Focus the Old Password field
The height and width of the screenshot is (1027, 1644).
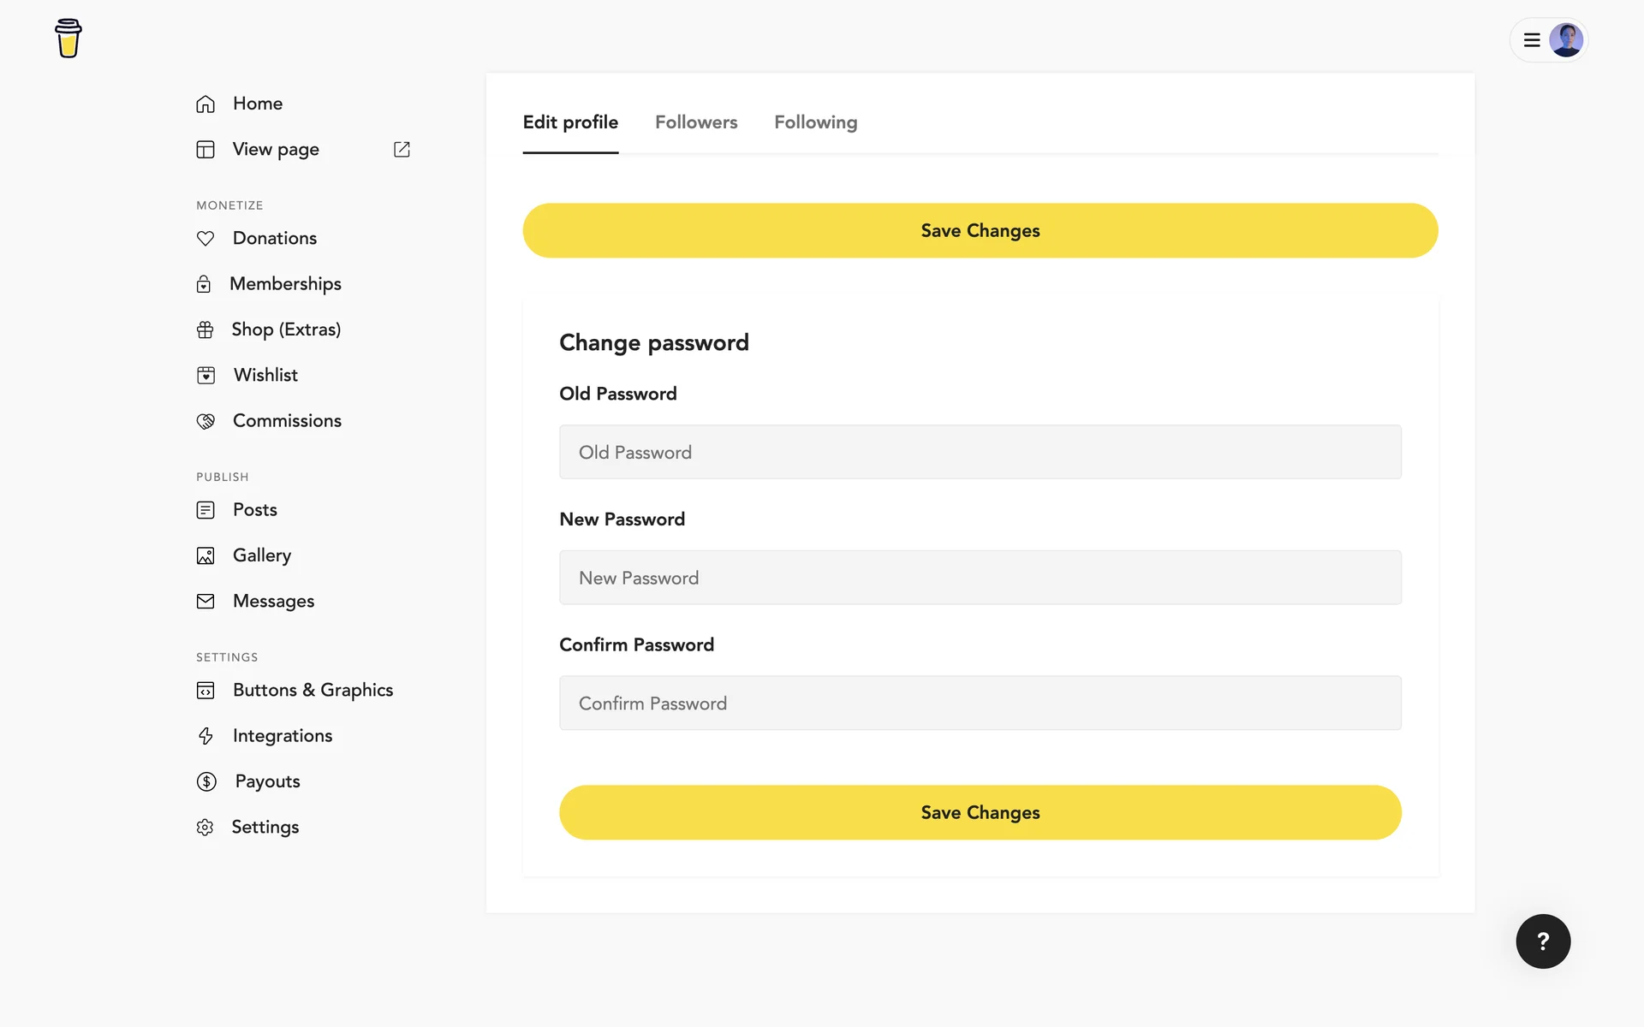pyautogui.click(x=980, y=452)
